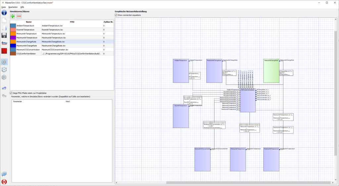The image size is (339, 186).
Task: Open the Hilfe menu
Action: coord(22,7)
